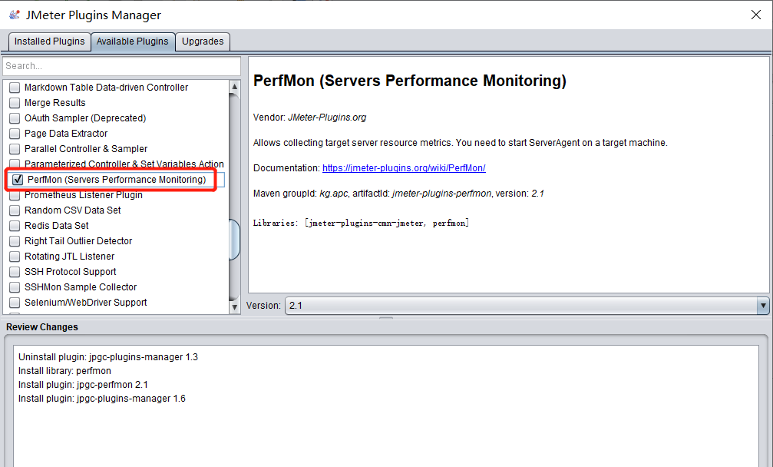Select the Parameterized Controller & Set Variables Action row
This screenshot has height=467, width=773.
pos(117,164)
